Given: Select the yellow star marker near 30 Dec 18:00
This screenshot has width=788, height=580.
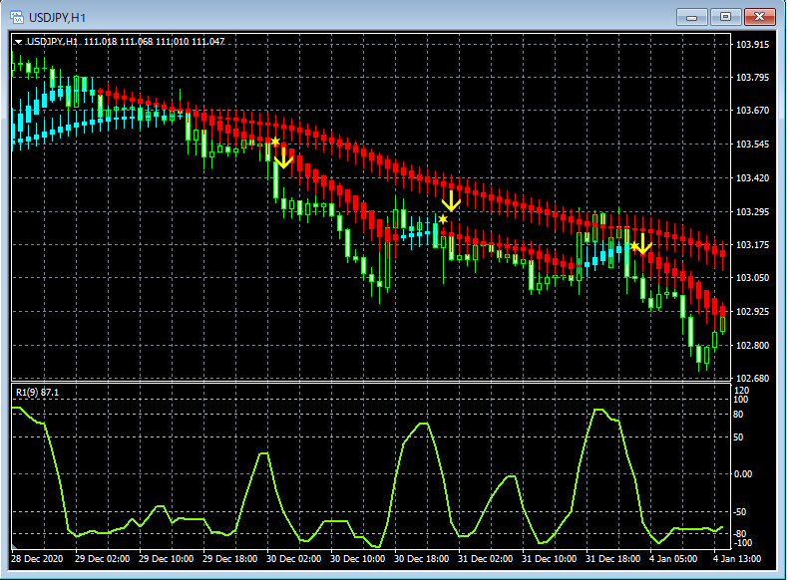Looking at the screenshot, I should (443, 219).
